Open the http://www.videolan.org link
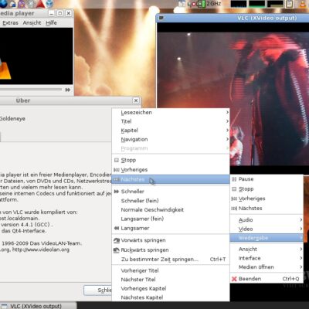 (x=41, y=250)
